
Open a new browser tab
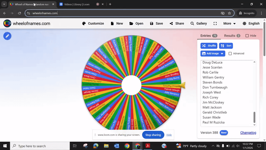110,4
